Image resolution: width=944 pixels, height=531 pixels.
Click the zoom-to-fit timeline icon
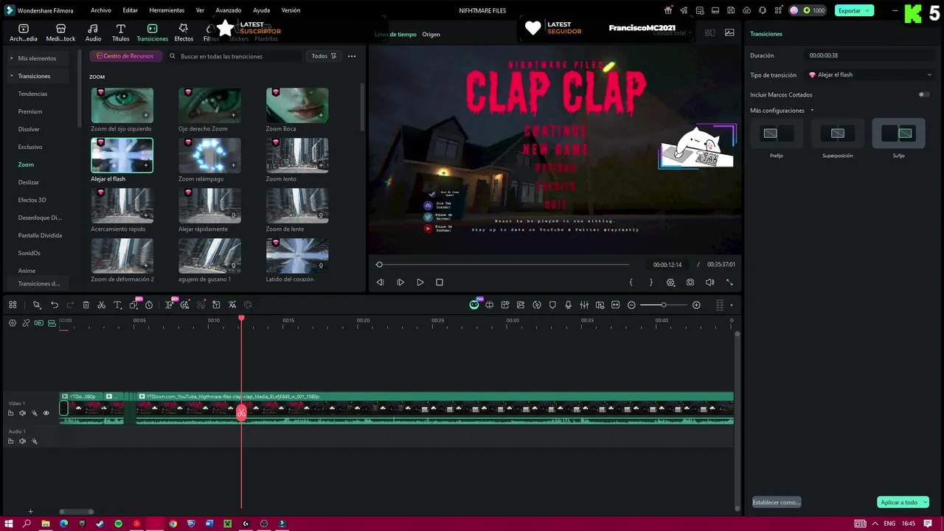[615, 305]
